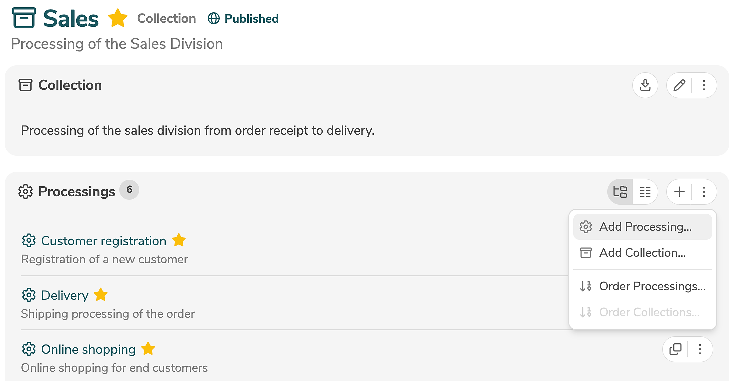
Task: Toggle the favorite star next to Sales title
Action: pyautogui.click(x=118, y=19)
